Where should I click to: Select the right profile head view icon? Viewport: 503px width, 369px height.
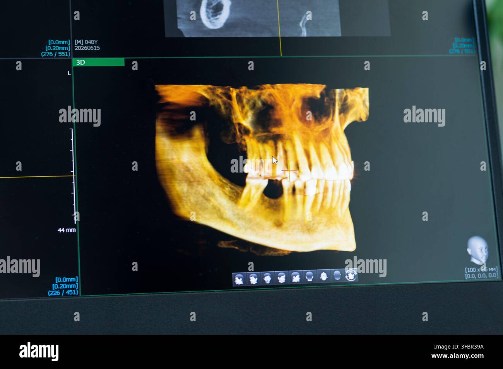pos(296,278)
